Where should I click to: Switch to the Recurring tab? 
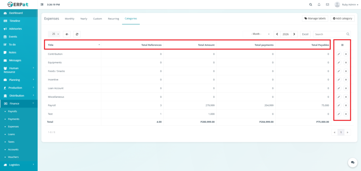coord(113,19)
